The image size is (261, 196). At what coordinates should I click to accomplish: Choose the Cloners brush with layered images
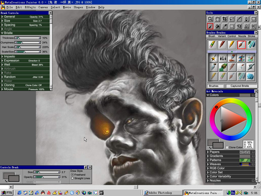point(241,58)
